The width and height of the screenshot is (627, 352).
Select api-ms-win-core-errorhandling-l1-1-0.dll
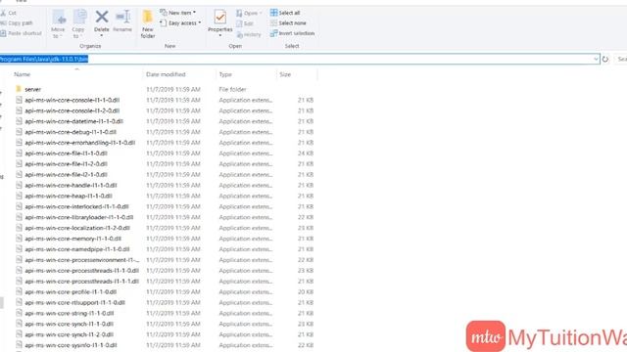point(80,143)
